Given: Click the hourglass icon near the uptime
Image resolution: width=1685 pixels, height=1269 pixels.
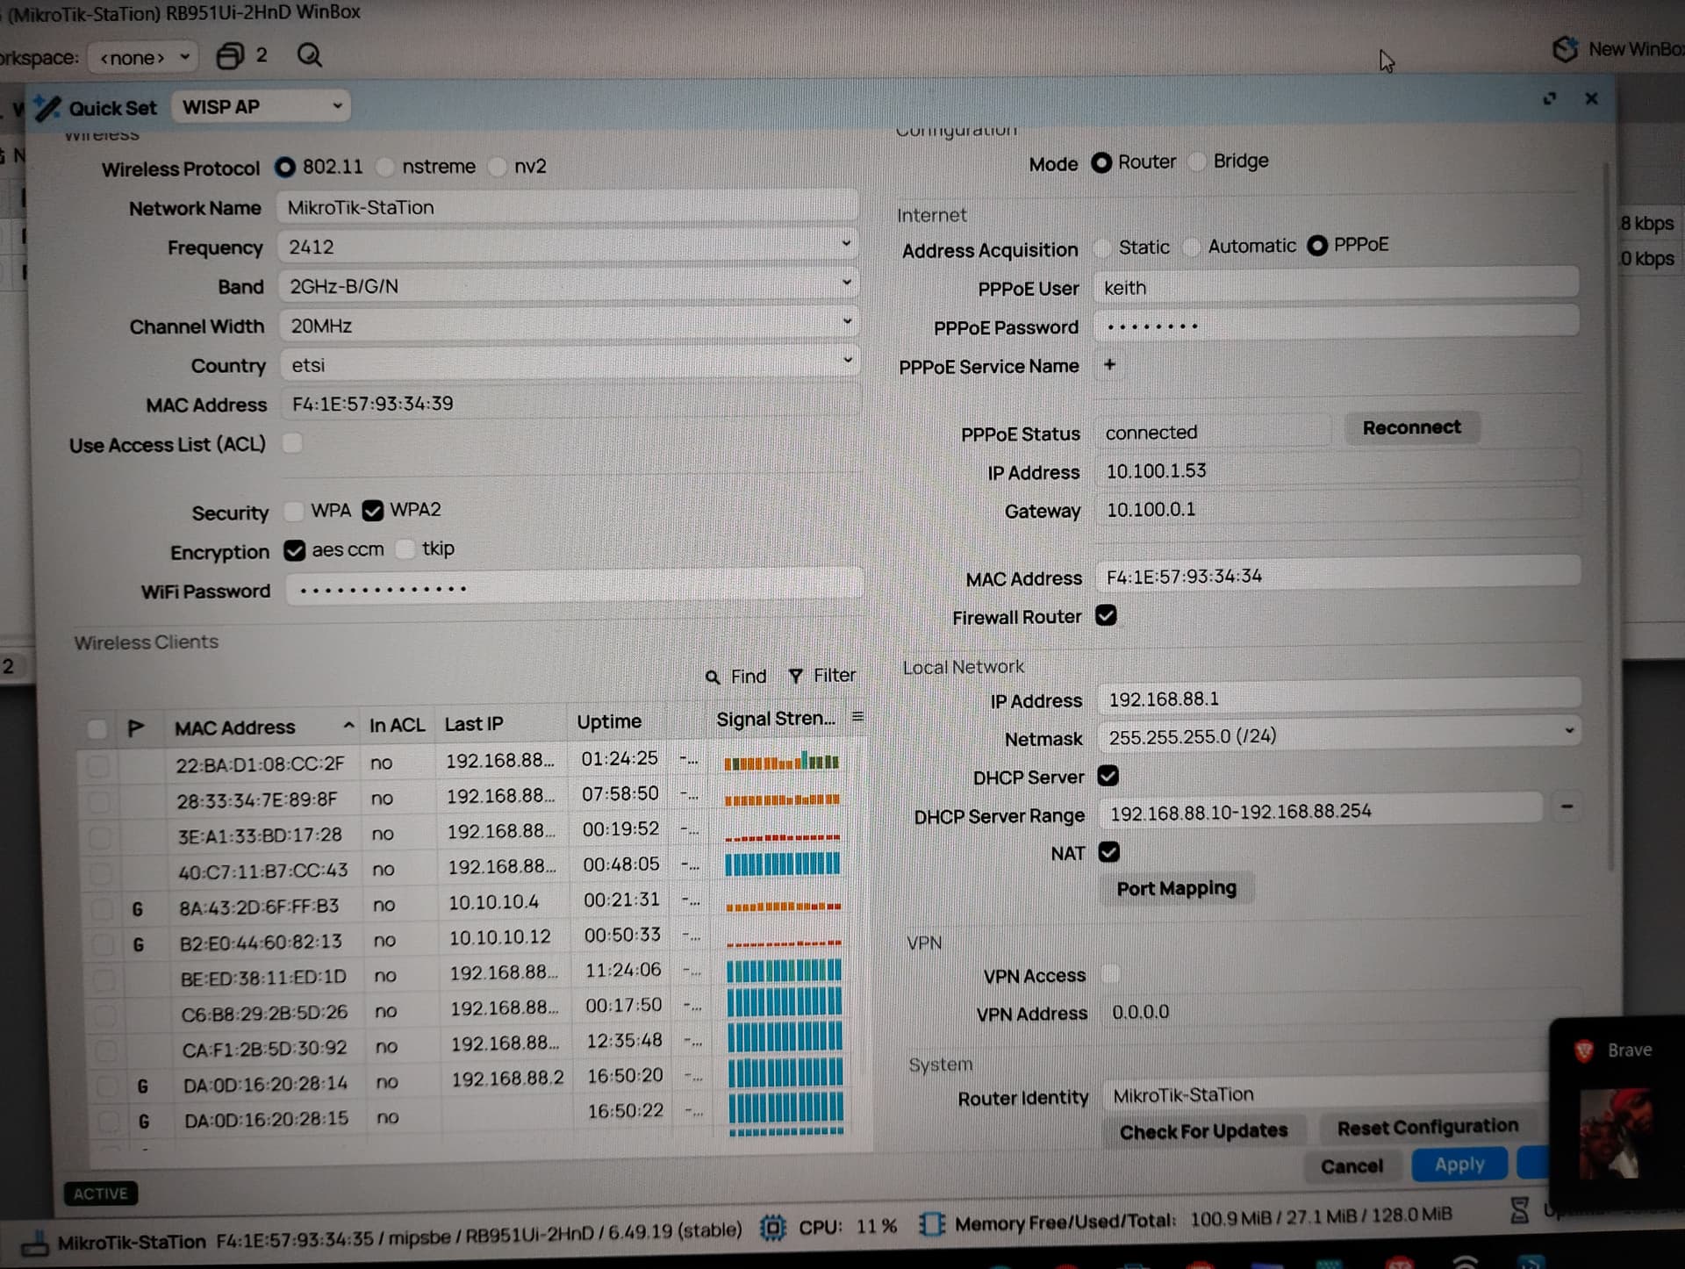Looking at the screenshot, I should tap(1520, 1209).
